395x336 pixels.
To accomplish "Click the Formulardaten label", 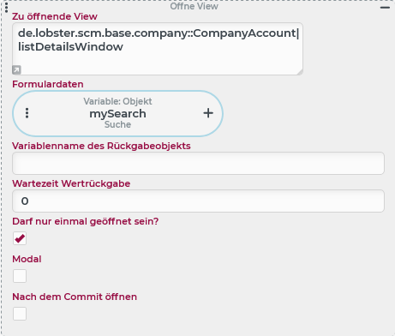I will click(x=48, y=84).
